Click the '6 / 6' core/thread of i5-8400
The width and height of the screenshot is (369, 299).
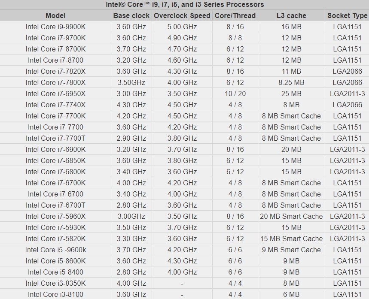235,272
